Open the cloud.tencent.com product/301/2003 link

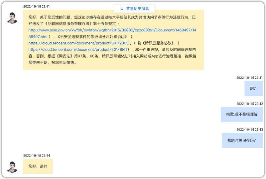(78, 43)
